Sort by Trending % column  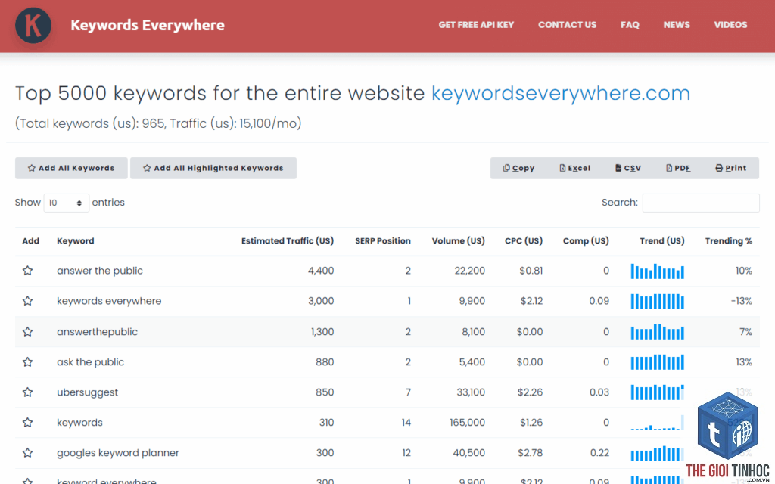pyautogui.click(x=729, y=241)
